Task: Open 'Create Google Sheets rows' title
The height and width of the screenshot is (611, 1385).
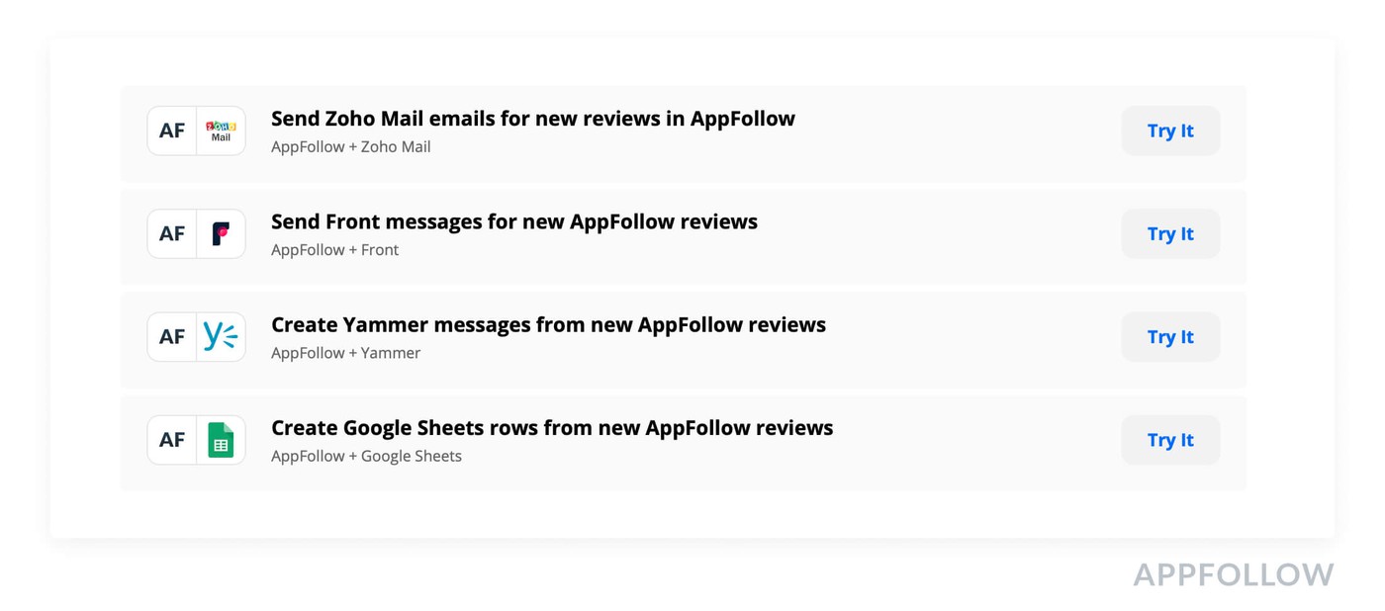Action: coord(552,428)
